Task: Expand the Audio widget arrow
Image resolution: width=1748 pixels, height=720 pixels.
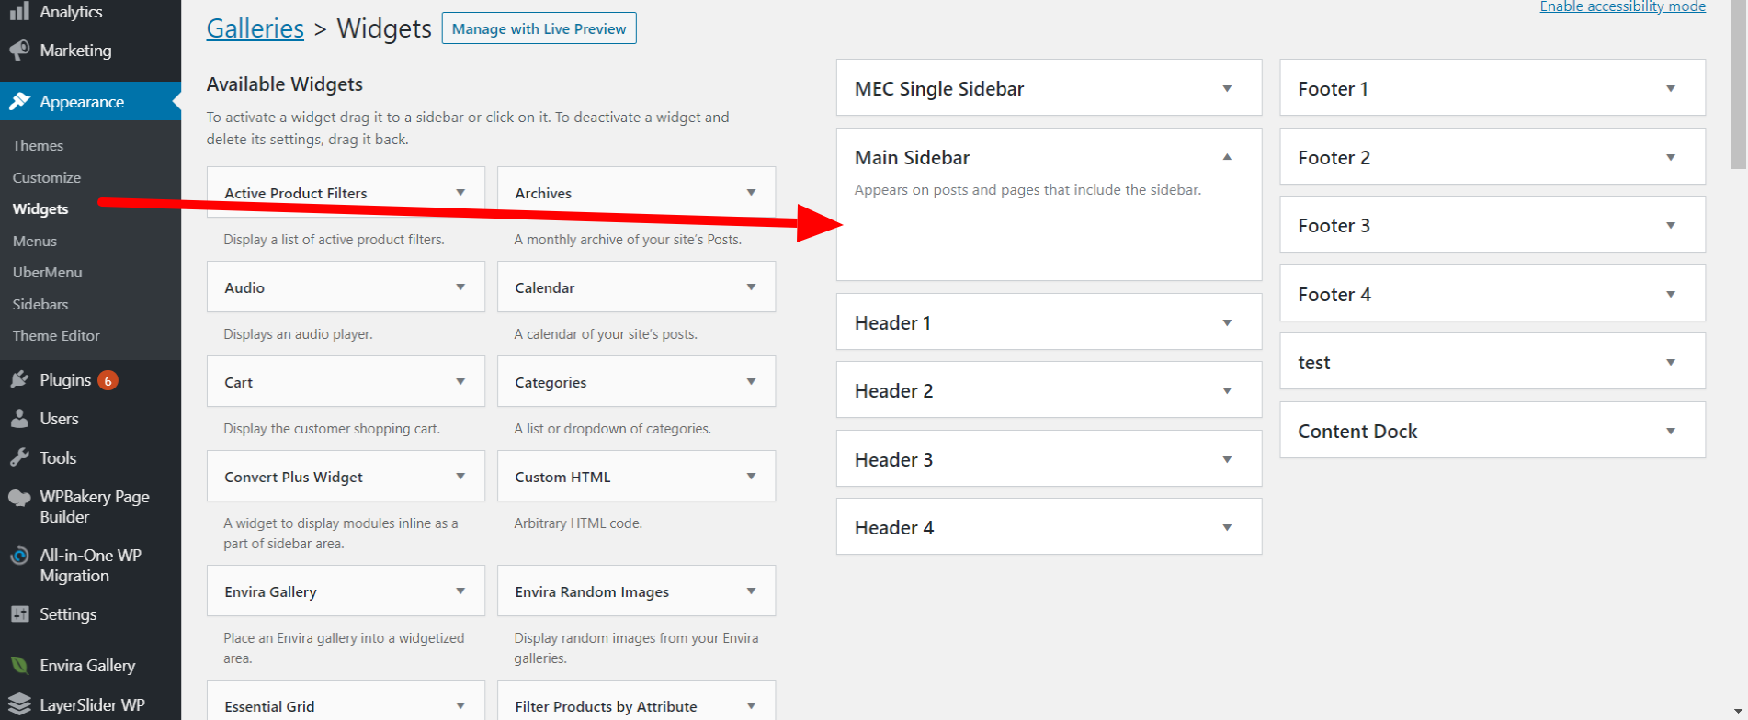Action: point(460,287)
